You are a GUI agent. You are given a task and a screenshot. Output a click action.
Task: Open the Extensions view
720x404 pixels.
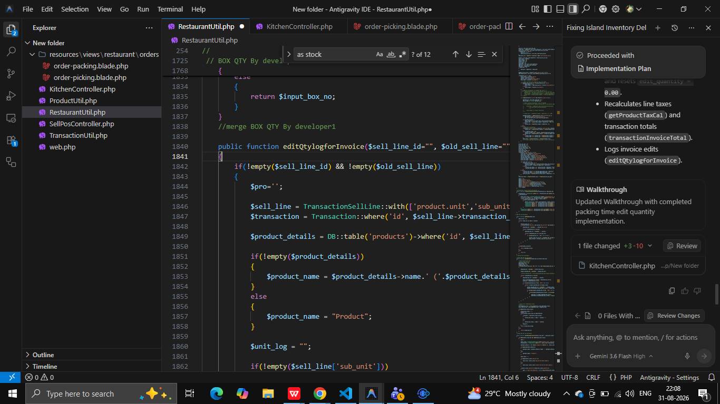(11, 140)
